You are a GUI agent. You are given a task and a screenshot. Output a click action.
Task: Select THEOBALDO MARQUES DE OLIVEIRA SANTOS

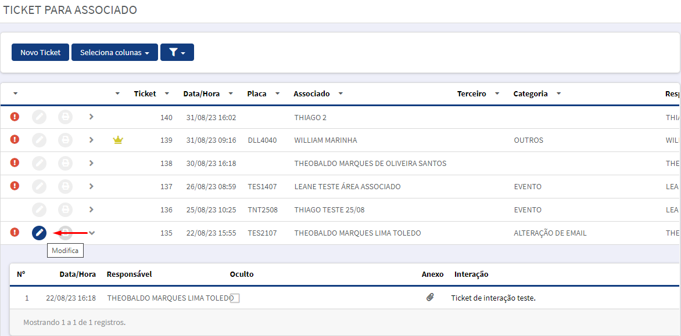[x=371, y=164]
